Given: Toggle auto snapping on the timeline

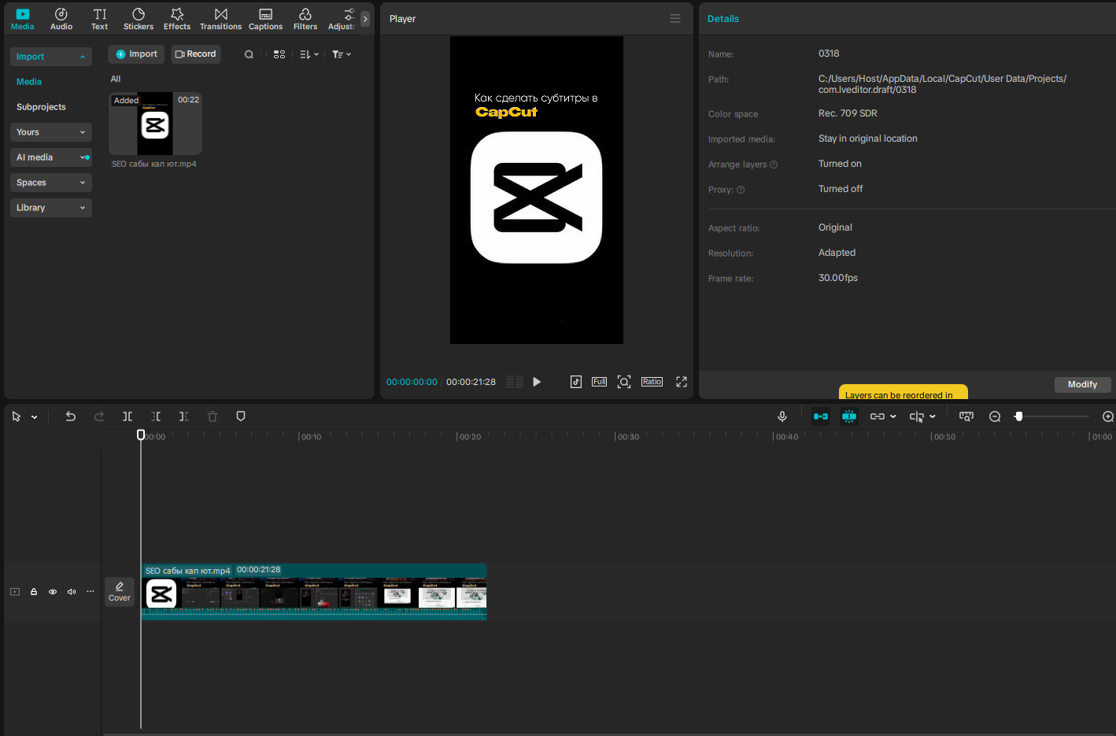Looking at the screenshot, I should (849, 416).
